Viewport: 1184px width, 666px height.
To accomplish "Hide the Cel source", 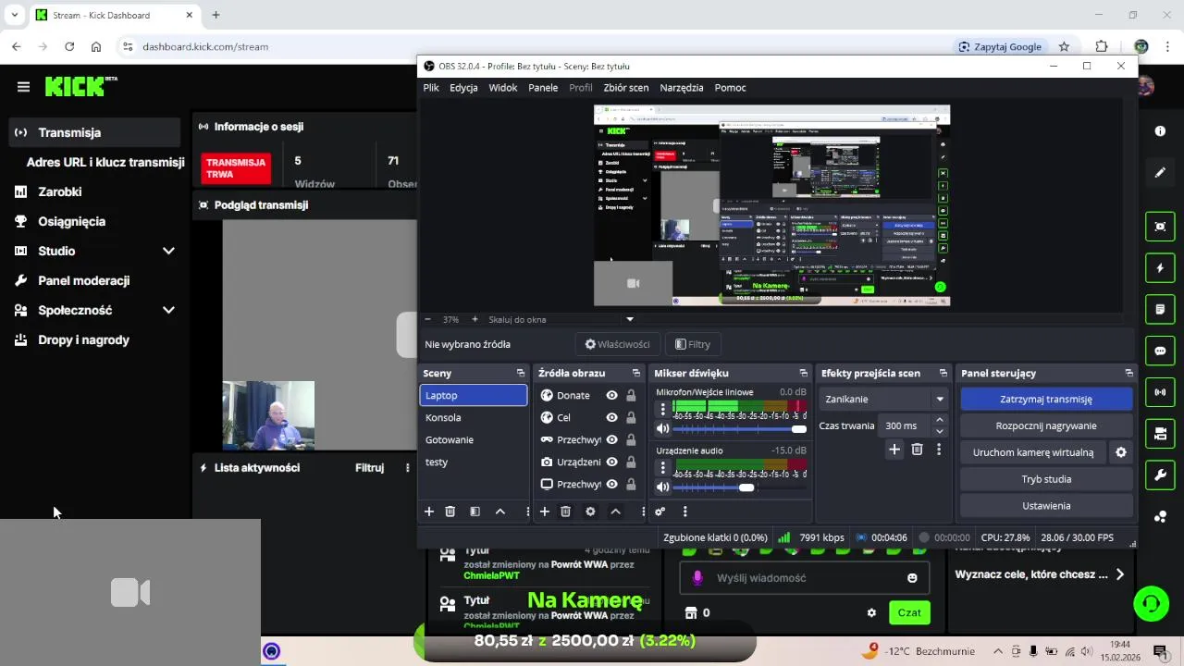I will (611, 417).
